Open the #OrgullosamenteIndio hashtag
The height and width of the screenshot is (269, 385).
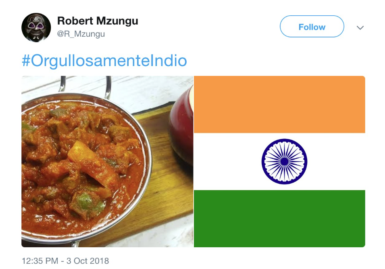(x=104, y=60)
